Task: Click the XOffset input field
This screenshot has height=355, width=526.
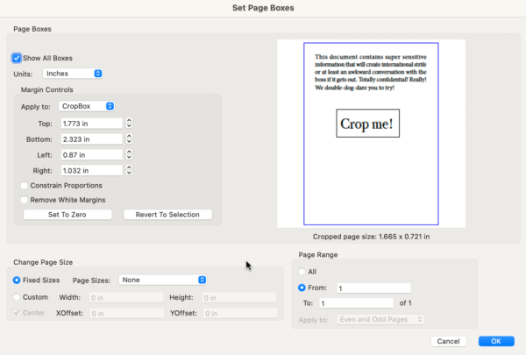Action: pos(127,314)
